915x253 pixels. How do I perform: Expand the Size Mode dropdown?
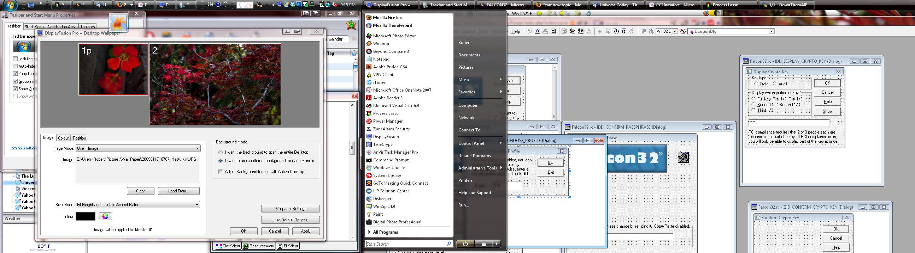[x=138, y=205]
